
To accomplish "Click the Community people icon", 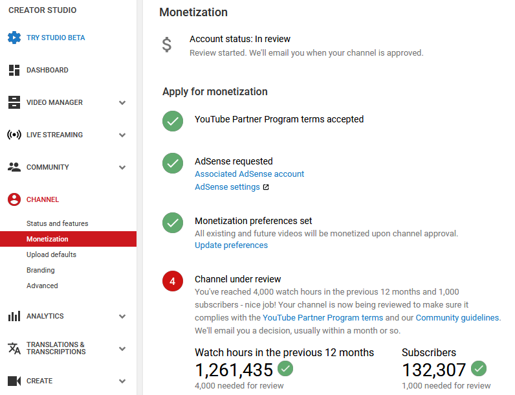I will point(14,167).
